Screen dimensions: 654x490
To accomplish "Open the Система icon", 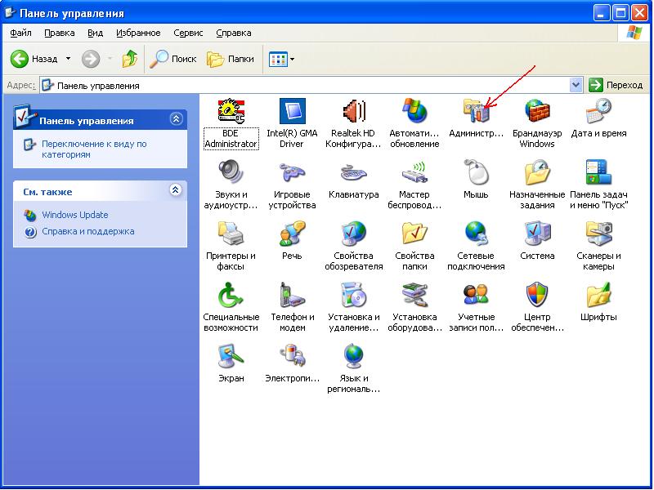I will click(x=537, y=235).
